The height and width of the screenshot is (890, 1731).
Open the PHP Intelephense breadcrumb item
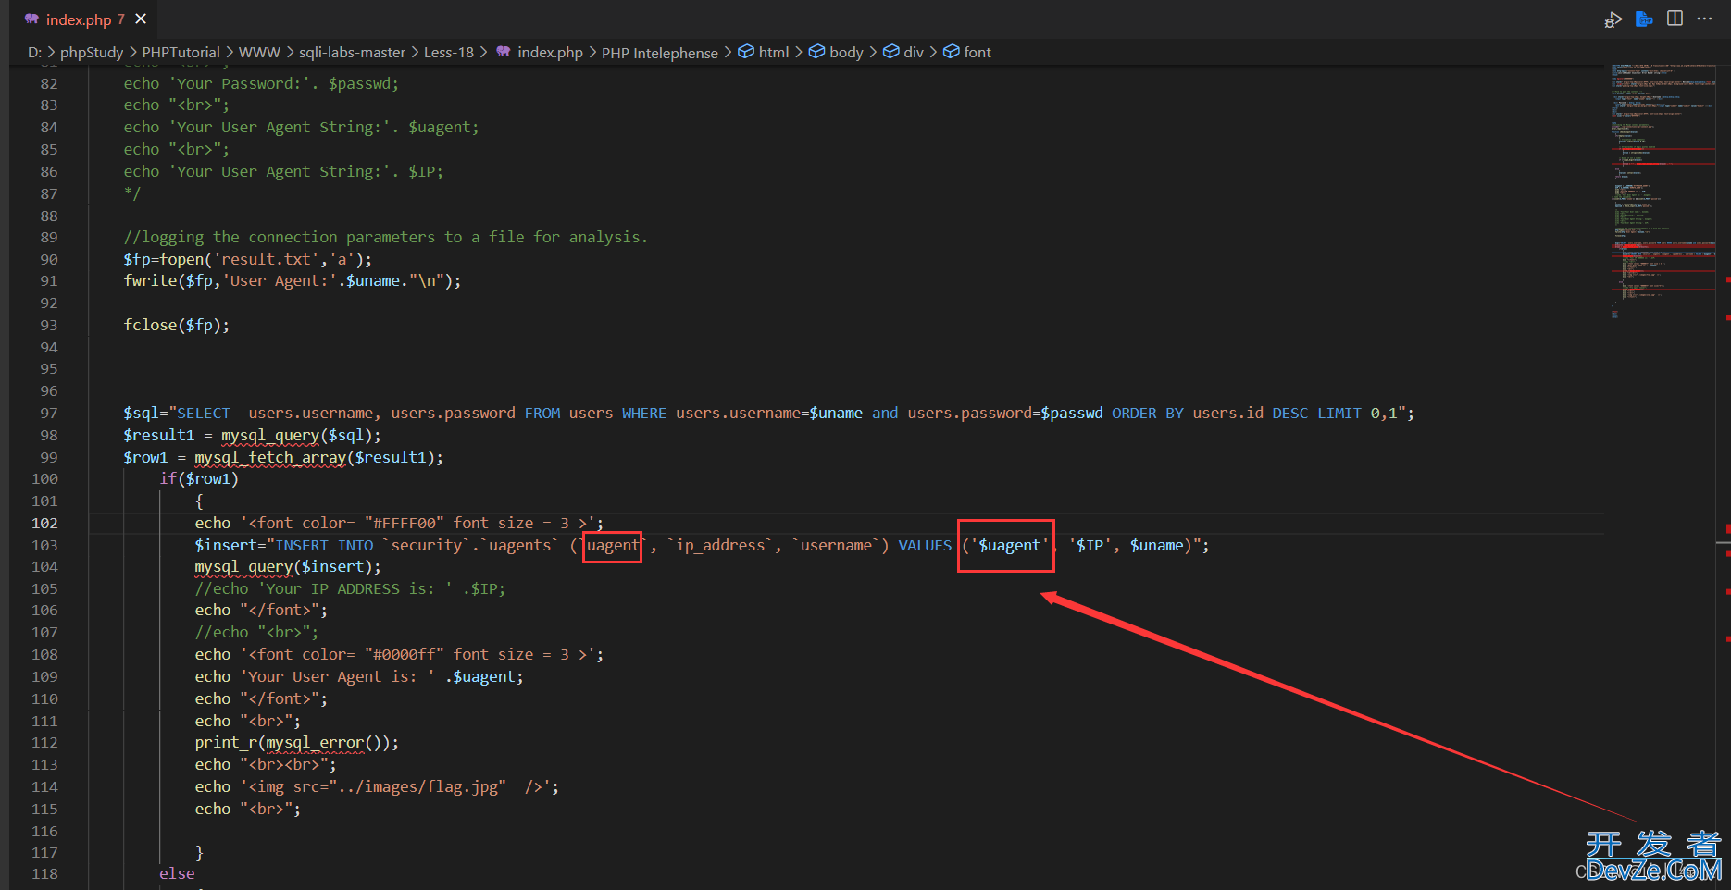pyautogui.click(x=660, y=53)
